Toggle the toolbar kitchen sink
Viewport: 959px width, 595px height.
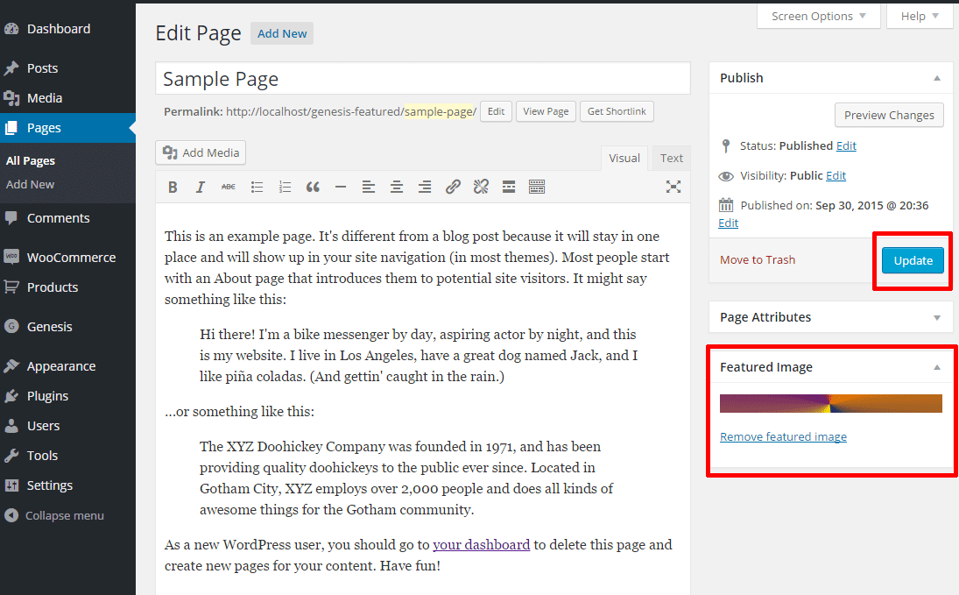coord(536,188)
